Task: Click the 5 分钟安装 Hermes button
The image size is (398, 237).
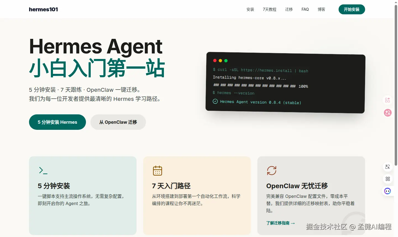Action: tap(57, 122)
